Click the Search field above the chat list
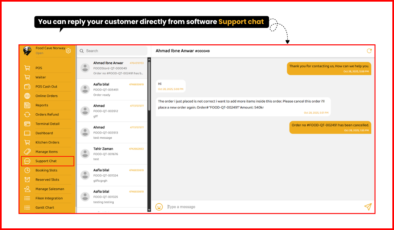 point(112,51)
